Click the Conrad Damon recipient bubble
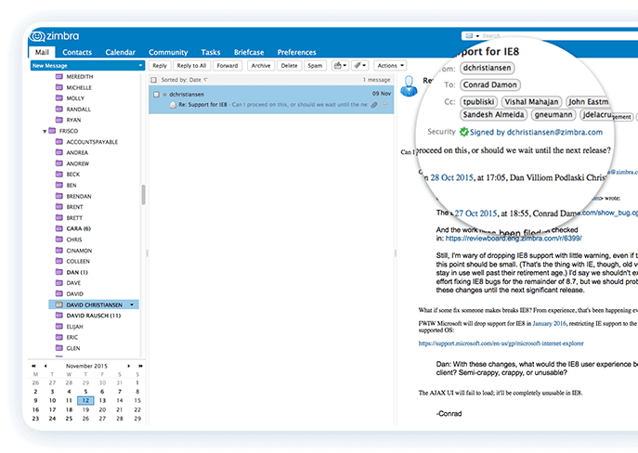 [490, 84]
